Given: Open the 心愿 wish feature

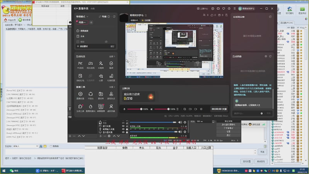Looking at the screenshot, I should tap(101, 78).
